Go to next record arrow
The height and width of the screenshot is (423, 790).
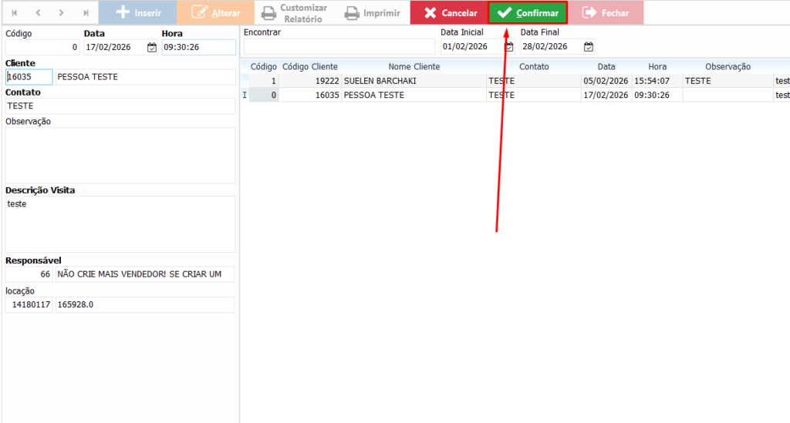tap(61, 13)
